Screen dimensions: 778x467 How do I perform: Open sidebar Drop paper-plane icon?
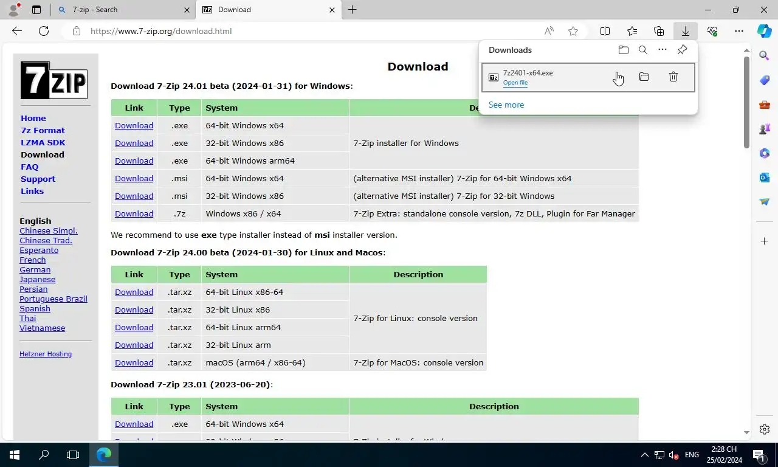click(x=765, y=202)
